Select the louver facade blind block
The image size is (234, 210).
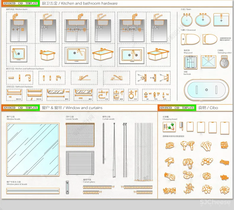coord(79,135)
